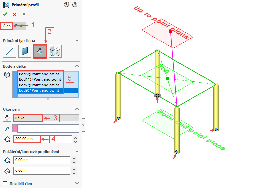Pin the property panel with pushpin icon
Screen dimensions: 254x188
[x=23, y=14]
